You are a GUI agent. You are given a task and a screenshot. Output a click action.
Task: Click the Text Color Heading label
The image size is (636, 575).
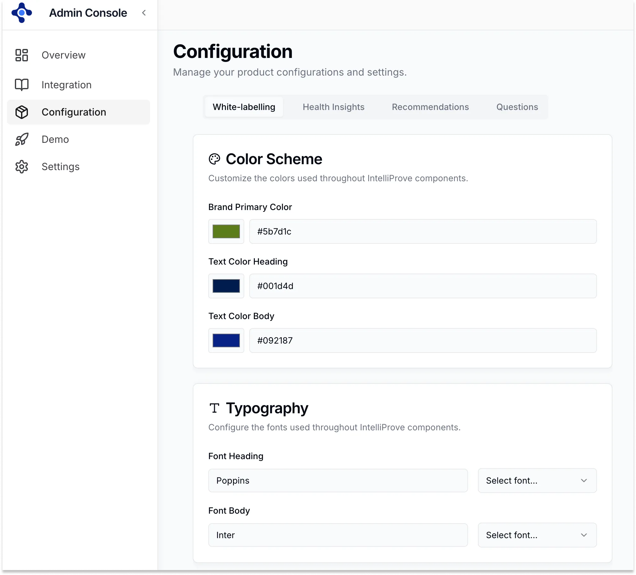pyautogui.click(x=248, y=261)
